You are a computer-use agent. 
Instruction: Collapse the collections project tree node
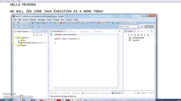(16, 38)
